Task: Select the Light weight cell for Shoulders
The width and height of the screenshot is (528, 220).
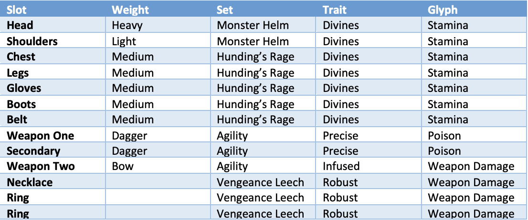Action: pos(124,41)
